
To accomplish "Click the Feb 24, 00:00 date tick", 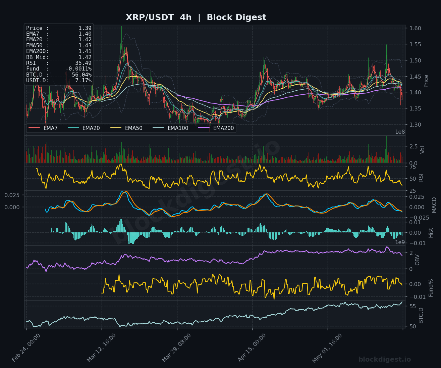I will pyautogui.click(x=26, y=348).
